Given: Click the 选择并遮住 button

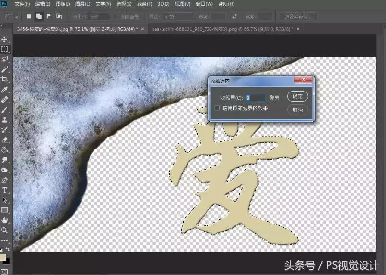Looking at the screenshot, I should [298, 17].
